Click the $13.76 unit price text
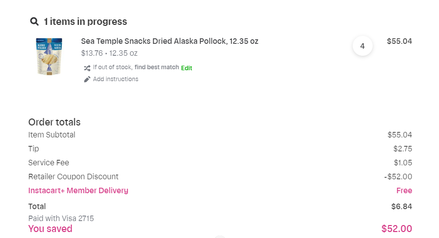 (x=91, y=53)
